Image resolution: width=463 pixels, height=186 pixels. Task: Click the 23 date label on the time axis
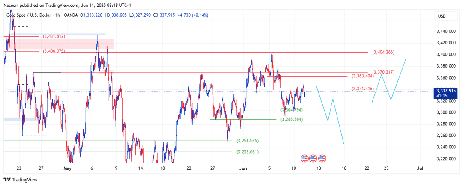(19, 168)
